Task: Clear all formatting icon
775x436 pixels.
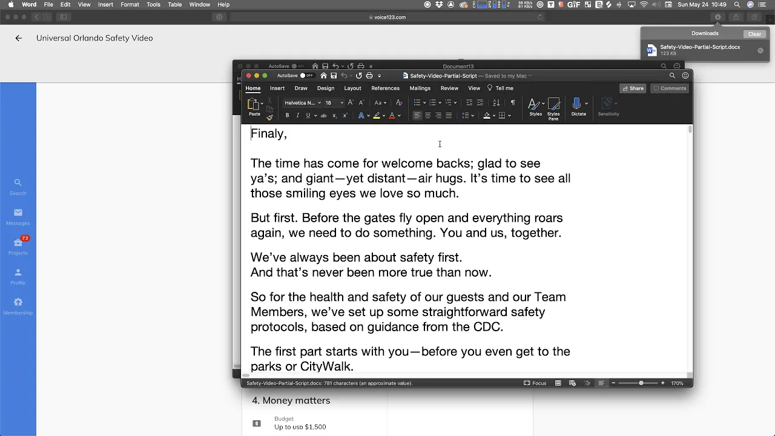Action: tap(398, 103)
